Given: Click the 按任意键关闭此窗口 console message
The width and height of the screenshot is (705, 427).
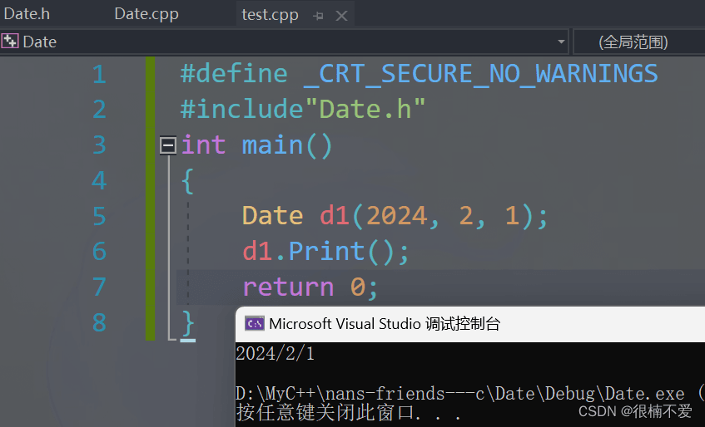Looking at the screenshot, I should (x=349, y=413).
